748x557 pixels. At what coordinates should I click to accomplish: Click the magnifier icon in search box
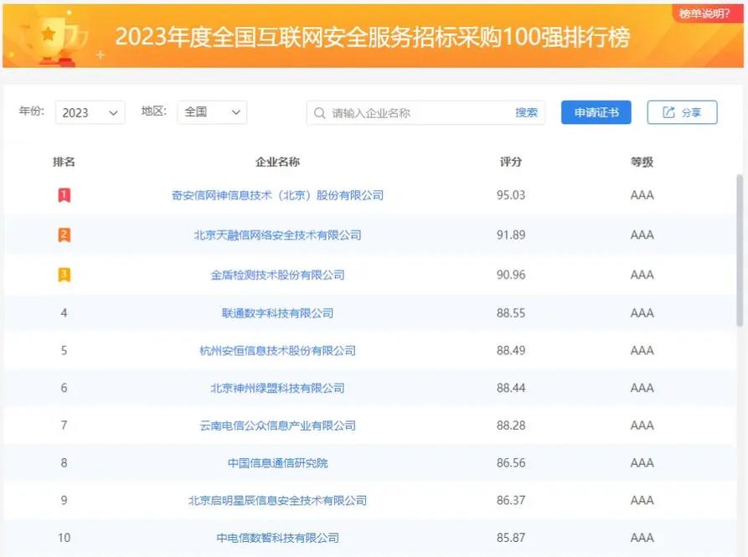tap(319, 113)
